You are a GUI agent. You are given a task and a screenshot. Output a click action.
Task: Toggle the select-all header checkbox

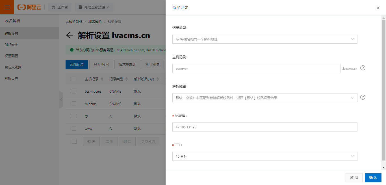tap(74, 79)
